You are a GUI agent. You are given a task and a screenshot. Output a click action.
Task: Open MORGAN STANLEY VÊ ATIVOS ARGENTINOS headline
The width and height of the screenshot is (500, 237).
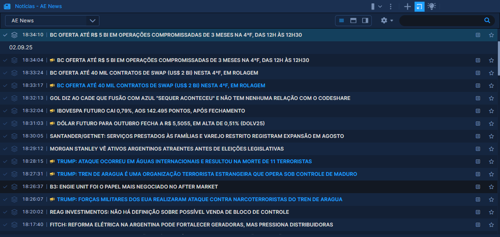click(167, 149)
